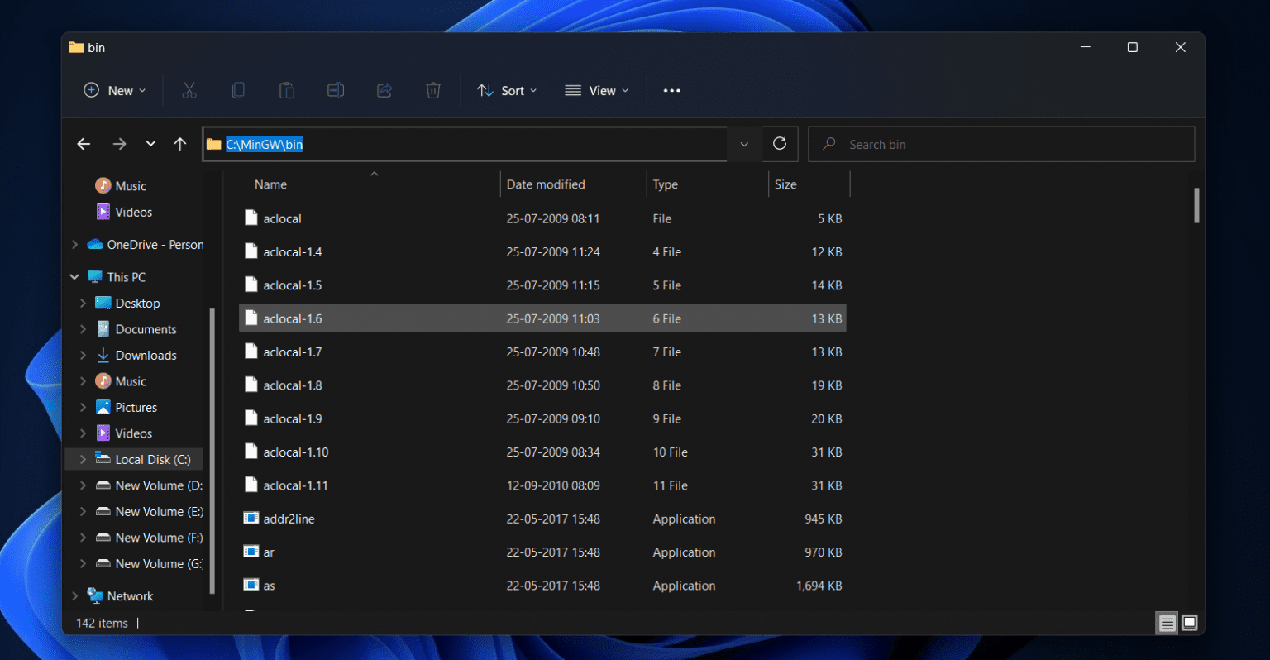
Task: Delete aclocal-1.6 with the trash icon
Action: pyautogui.click(x=432, y=90)
